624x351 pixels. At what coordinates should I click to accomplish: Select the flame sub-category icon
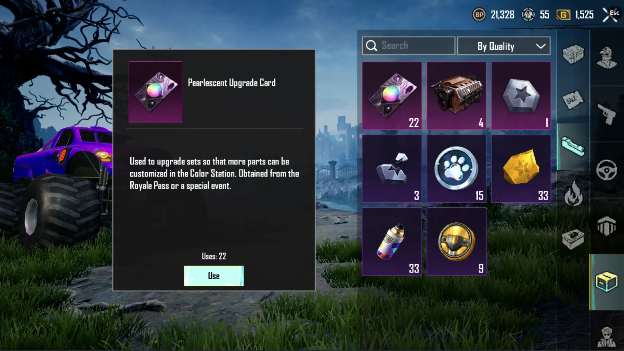[x=573, y=194]
